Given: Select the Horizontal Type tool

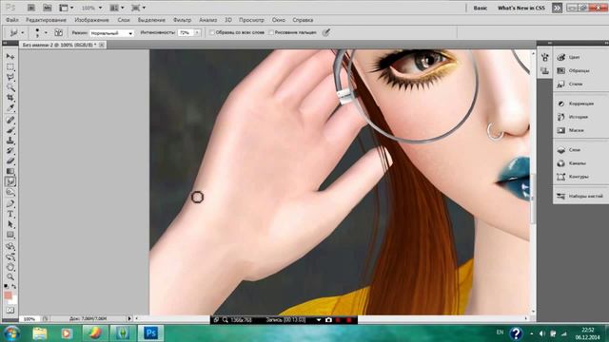Looking at the screenshot, I should point(10,214).
